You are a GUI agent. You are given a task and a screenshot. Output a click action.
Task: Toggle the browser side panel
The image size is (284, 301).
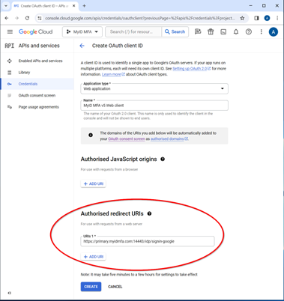click(x=256, y=18)
